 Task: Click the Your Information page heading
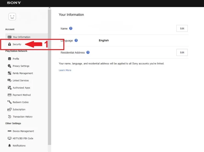click(x=71, y=14)
